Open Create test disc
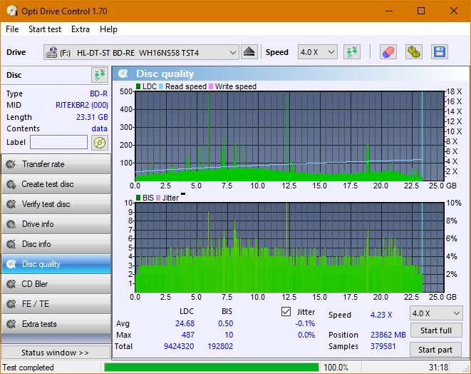The width and height of the screenshot is (471, 374). (x=56, y=184)
